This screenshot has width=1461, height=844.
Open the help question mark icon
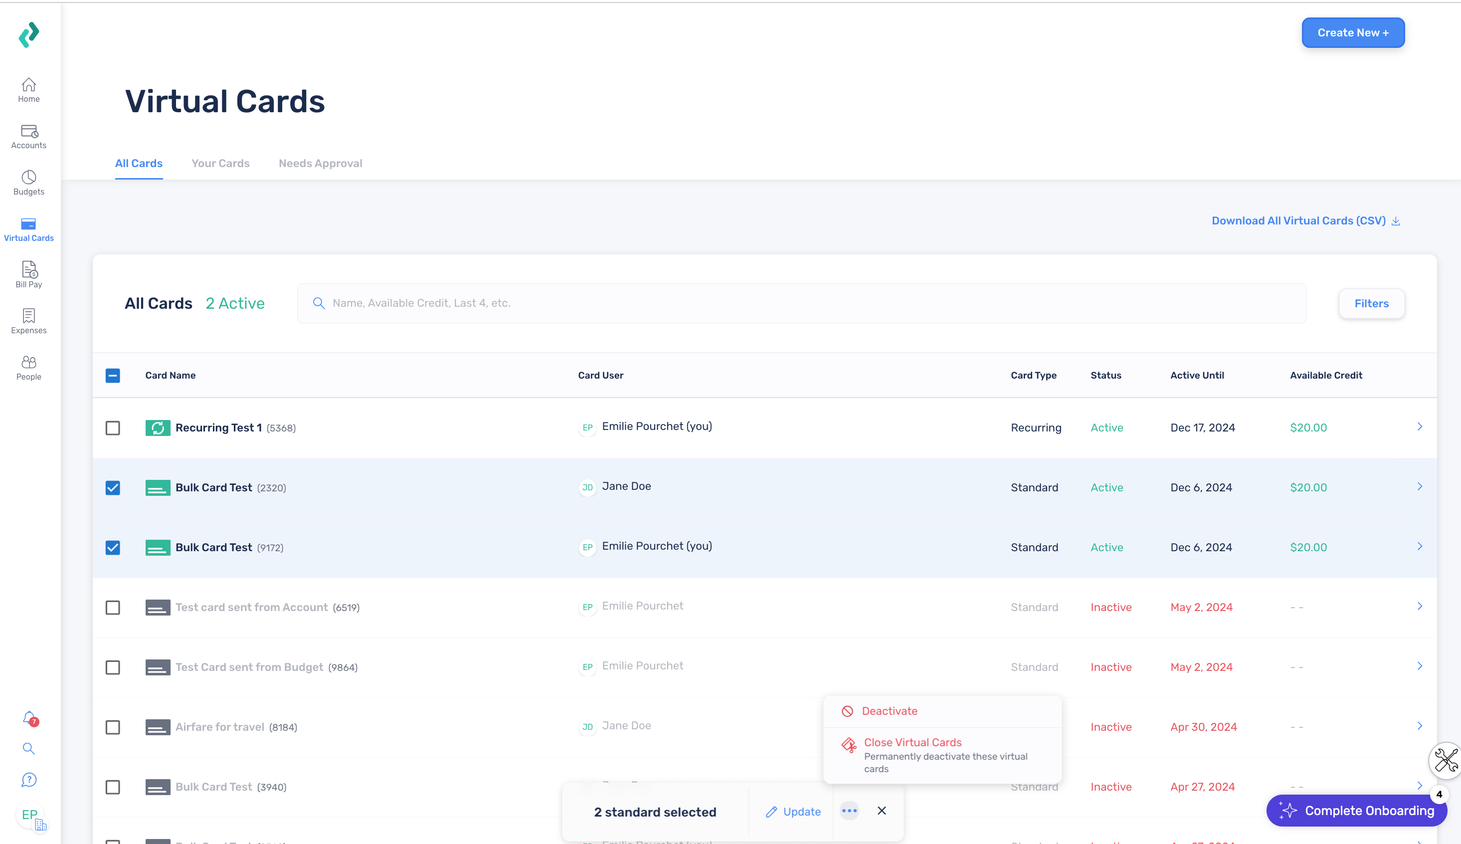tap(28, 780)
